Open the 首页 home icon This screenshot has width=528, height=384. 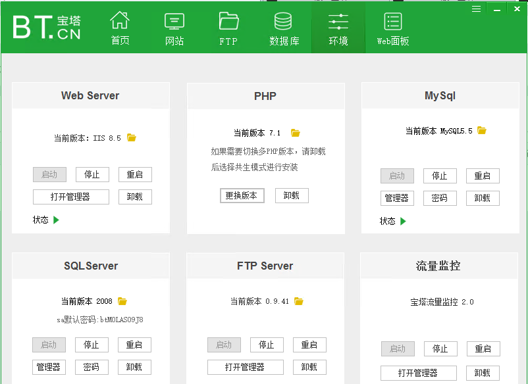(x=120, y=28)
